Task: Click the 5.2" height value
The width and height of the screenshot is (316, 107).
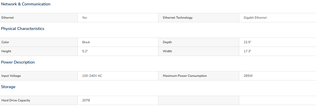Action: tap(85, 51)
